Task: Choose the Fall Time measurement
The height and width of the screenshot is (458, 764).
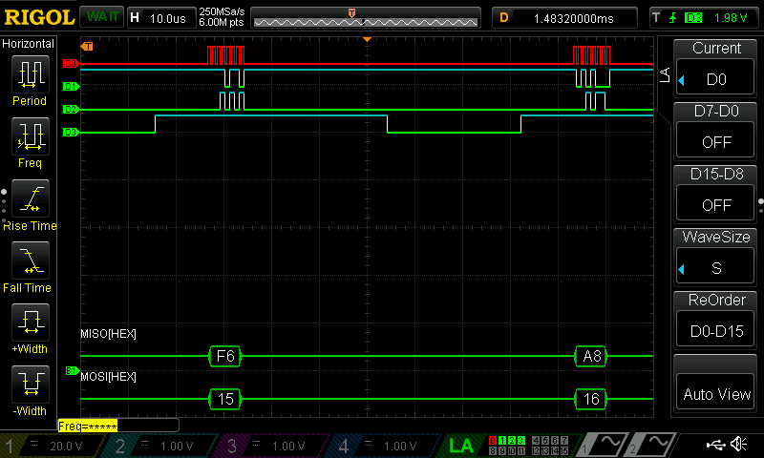Action: coord(30,265)
